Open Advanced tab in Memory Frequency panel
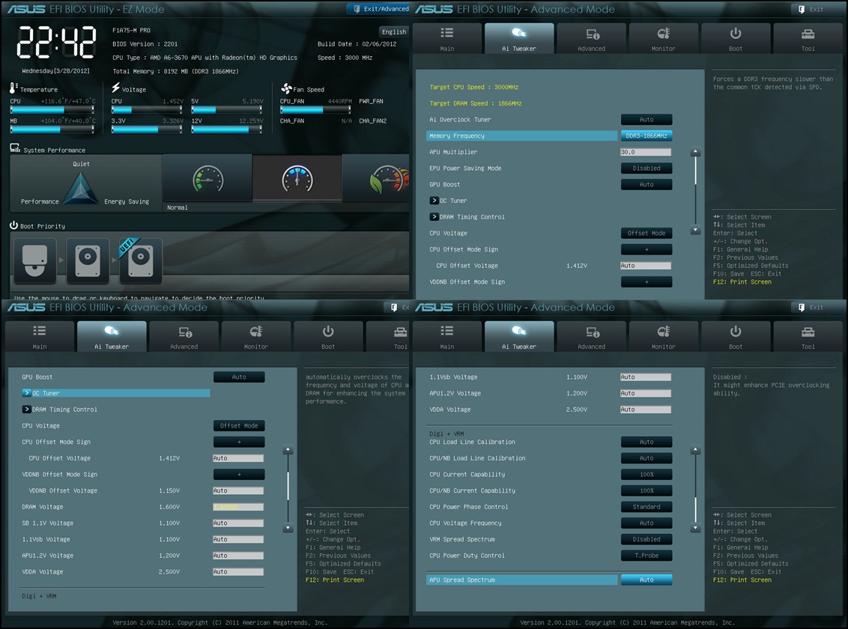The height and width of the screenshot is (629, 848). tap(592, 38)
